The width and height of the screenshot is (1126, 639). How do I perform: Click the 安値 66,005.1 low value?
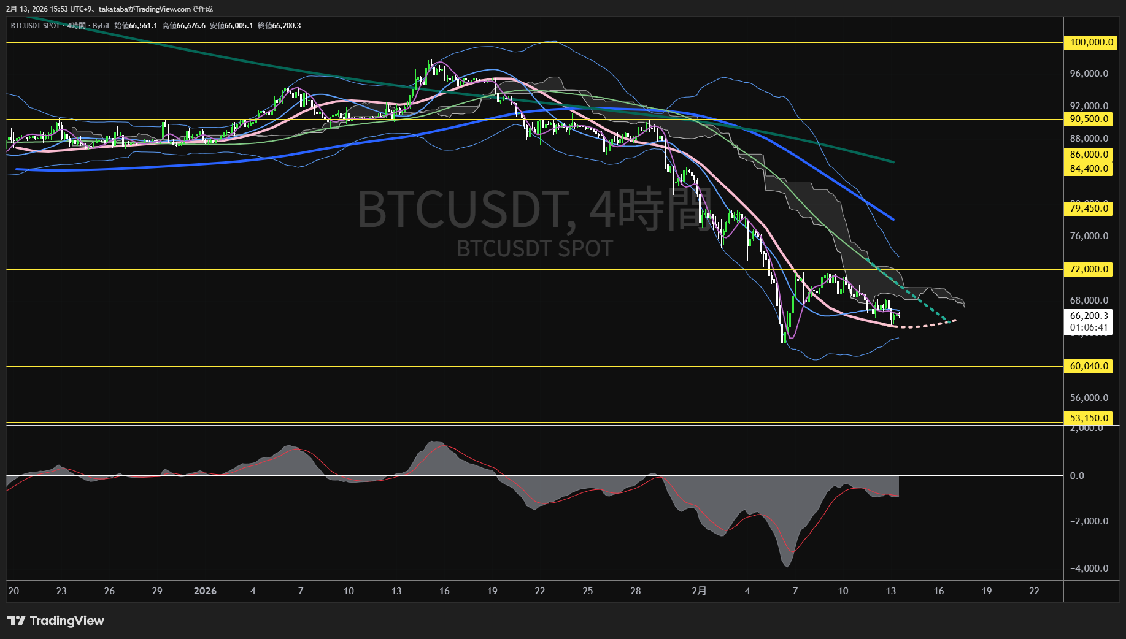click(231, 26)
